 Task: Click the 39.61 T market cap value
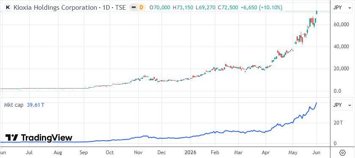click(x=36, y=105)
